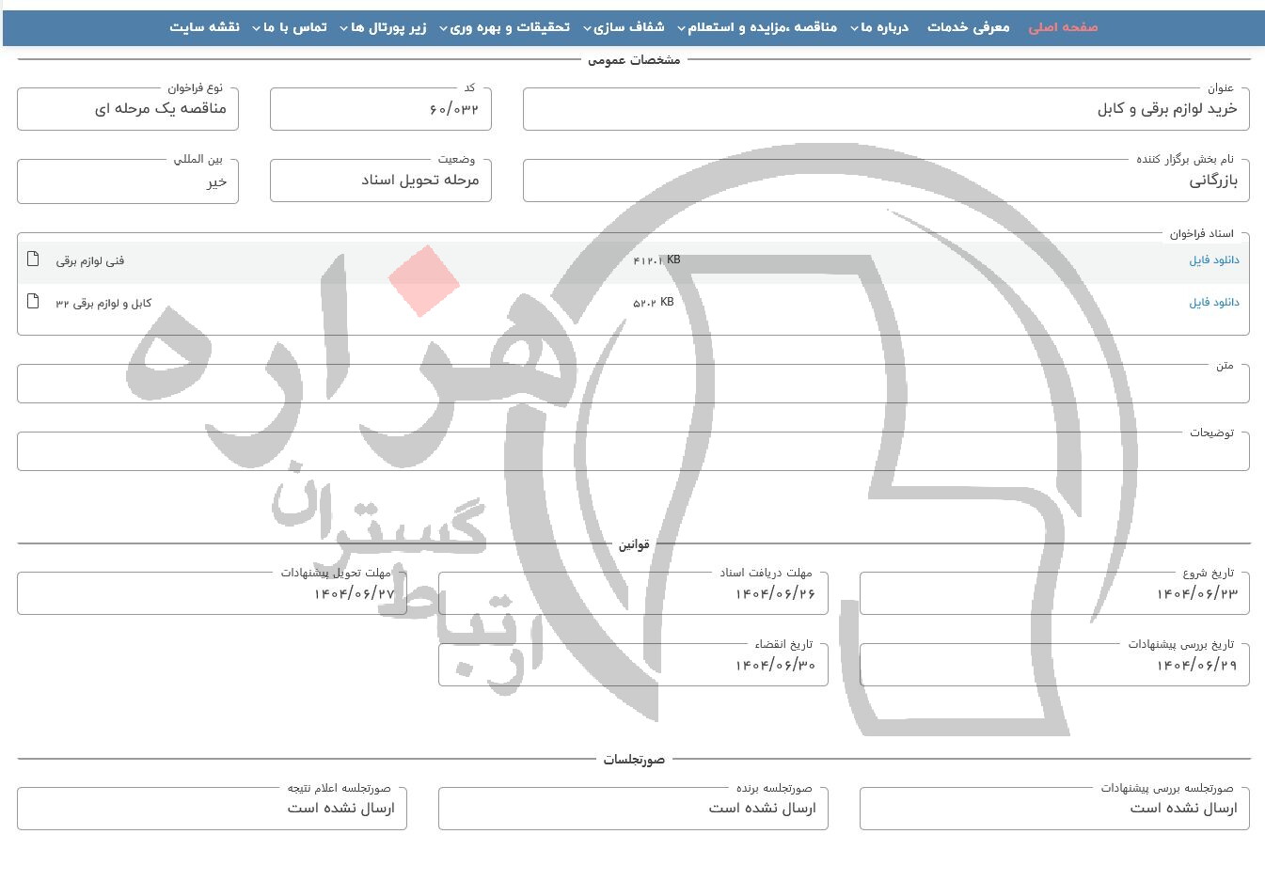Click the تاریخ شروع date field

1053,594
